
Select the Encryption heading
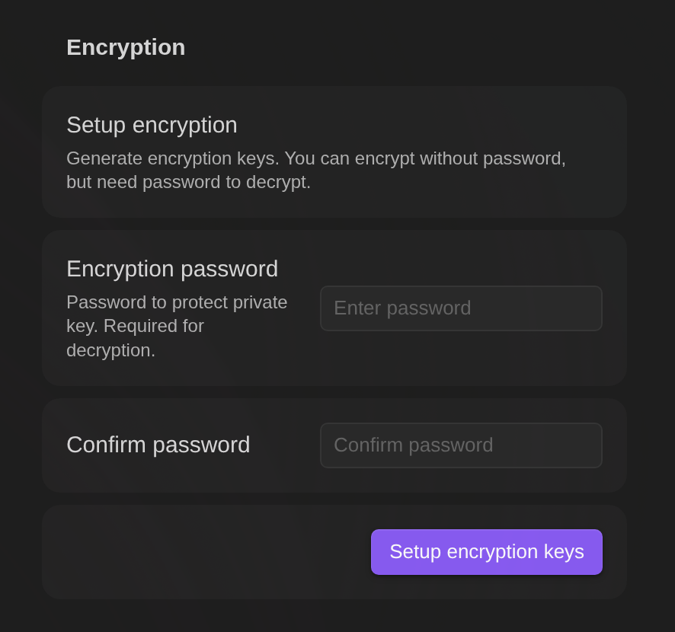[x=125, y=47]
